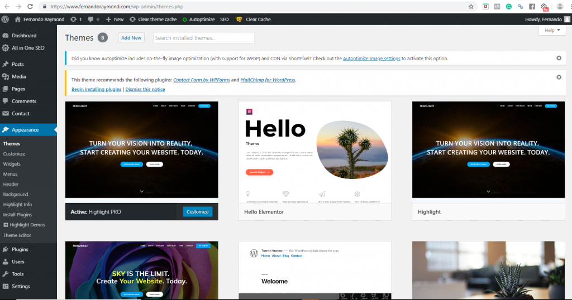The image size is (572, 300).
Task: Click Begin installing plugins link
Action: [96, 89]
